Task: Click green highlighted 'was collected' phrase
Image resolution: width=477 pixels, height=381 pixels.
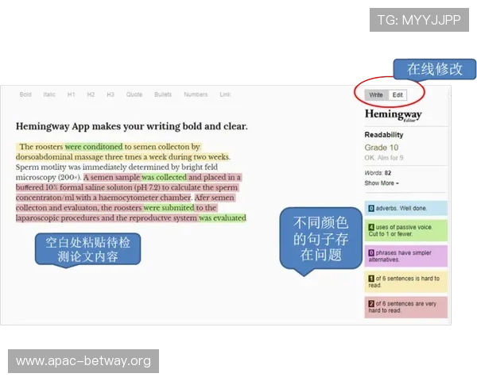Action: (x=165, y=177)
